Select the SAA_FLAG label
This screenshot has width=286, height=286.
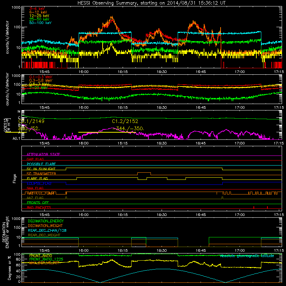(35, 188)
